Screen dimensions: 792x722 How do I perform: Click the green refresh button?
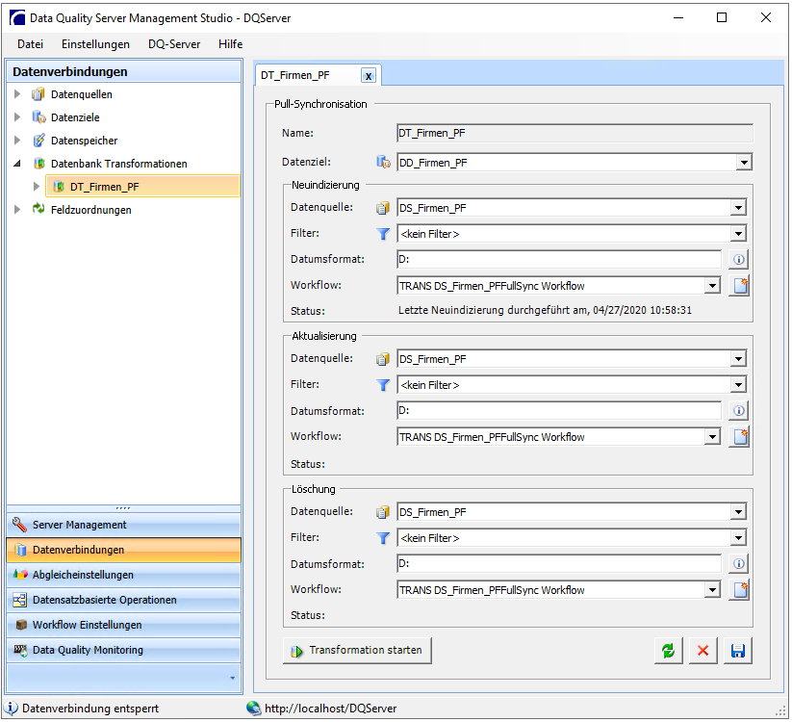coord(668,650)
